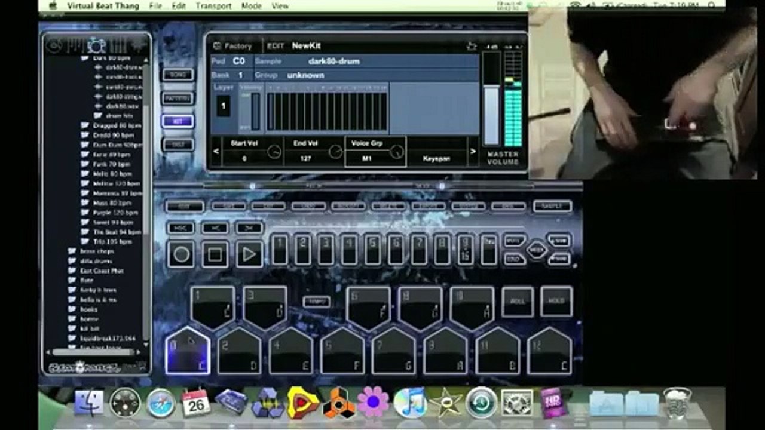765x430 pixels.
Task: Click the ROLL button
Action: pos(518,301)
